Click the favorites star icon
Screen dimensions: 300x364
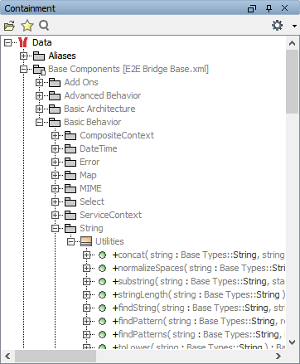[x=27, y=26]
